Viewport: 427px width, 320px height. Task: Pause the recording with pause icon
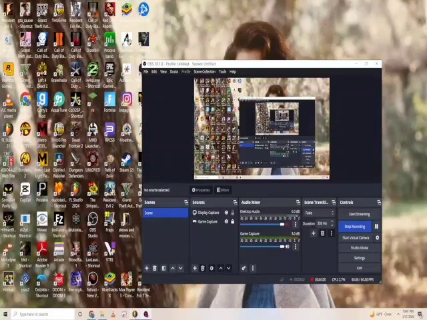pyautogui.click(x=376, y=227)
